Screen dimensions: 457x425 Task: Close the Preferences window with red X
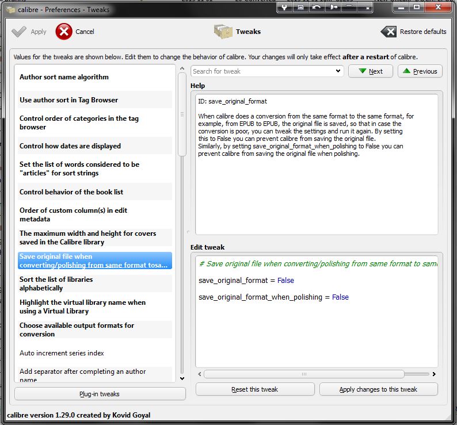pyautogui.click(x=438, y=7)
